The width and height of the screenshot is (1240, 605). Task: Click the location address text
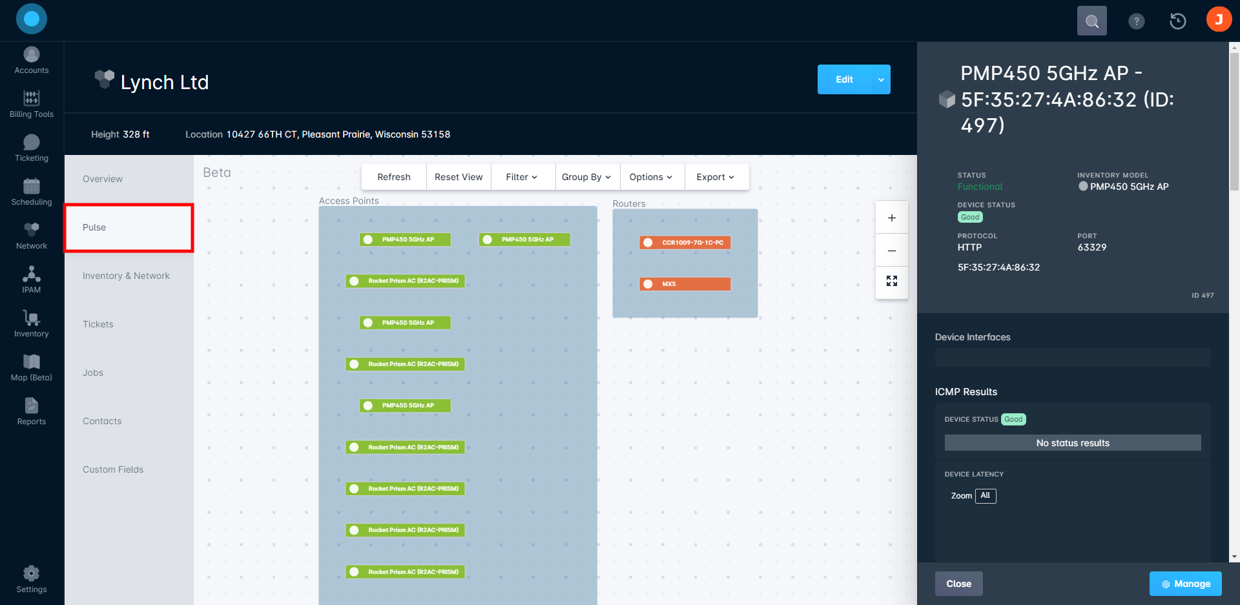pos(338,134)
